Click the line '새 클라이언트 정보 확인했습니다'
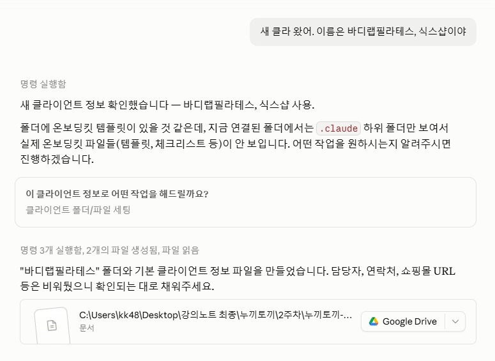 167,105
